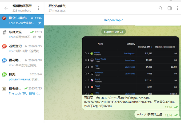Click the bank building icon of 撸毛基 topic
The height and width of the screenshot is (123, 181).
pyautogui.click(x=4, y=89)
